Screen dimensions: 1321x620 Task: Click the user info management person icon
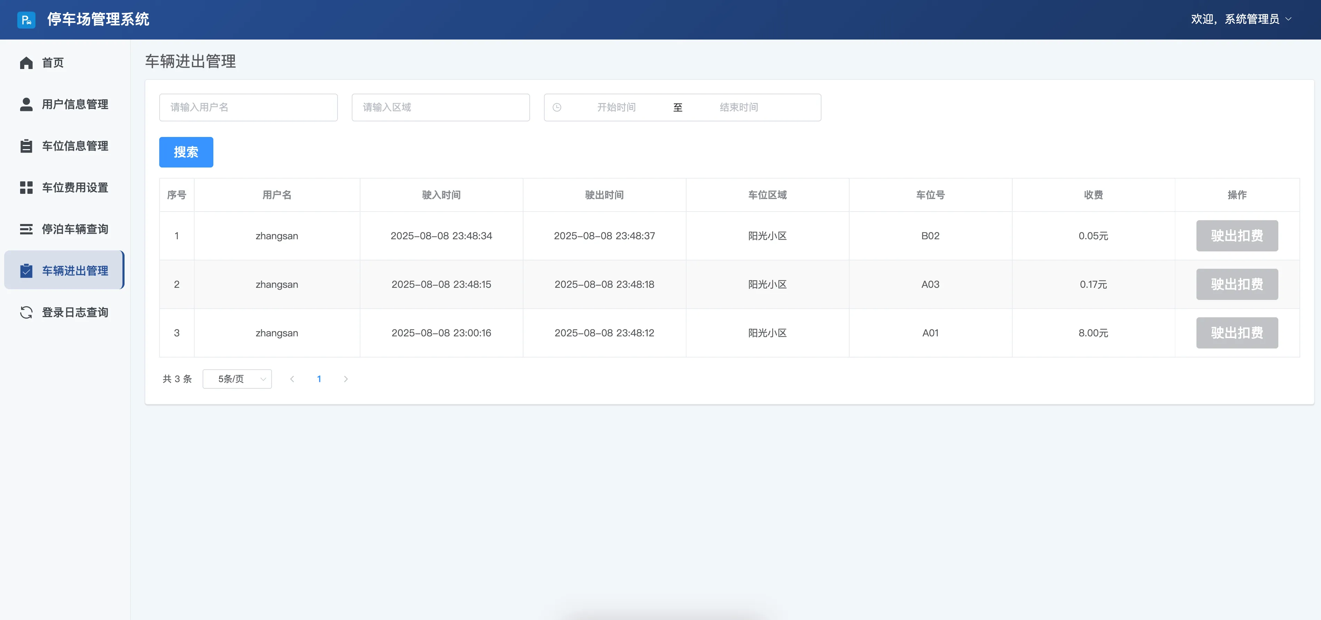26,104
